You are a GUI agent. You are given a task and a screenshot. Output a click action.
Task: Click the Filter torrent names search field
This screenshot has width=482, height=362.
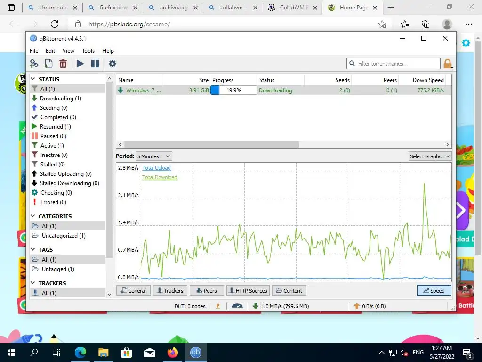[394, 64]
